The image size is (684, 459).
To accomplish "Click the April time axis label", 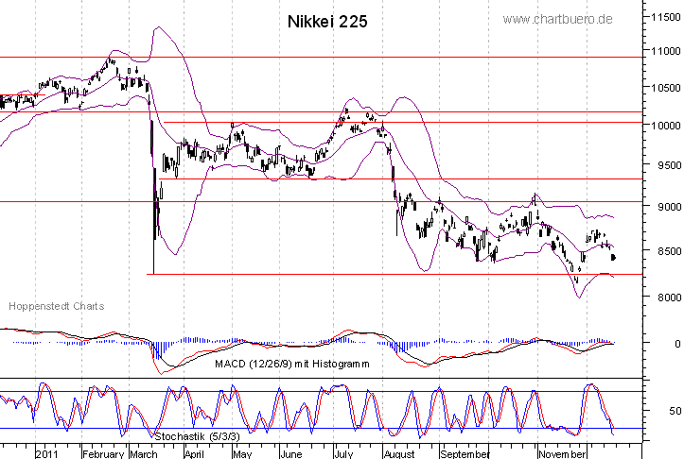I will pos(194,453).
